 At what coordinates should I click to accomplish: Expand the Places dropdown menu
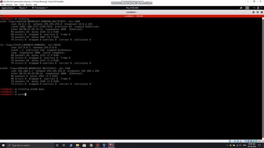(23, 8)
